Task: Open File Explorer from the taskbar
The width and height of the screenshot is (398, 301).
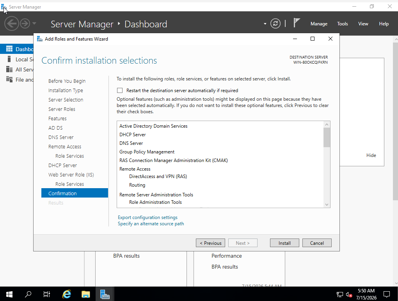Action: coord(85,294)
